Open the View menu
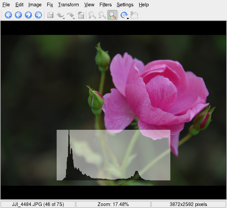The width and height of the screenshot is (227, 208). click(x=89, y=5)
